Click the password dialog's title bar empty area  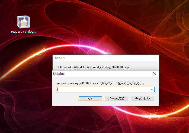tap(108, 73)
